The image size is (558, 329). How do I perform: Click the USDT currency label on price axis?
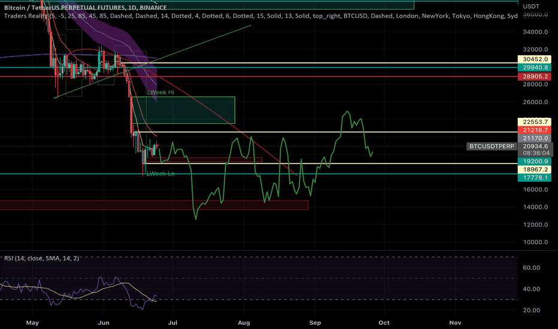pyautogui.click(x=531, y=7)
